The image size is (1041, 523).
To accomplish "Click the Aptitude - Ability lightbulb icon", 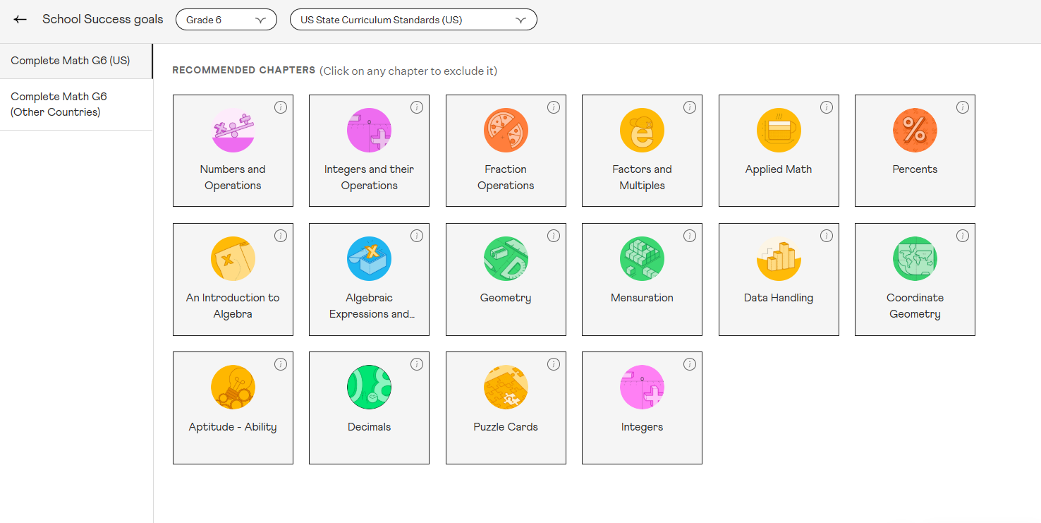I will coord(233,387).
